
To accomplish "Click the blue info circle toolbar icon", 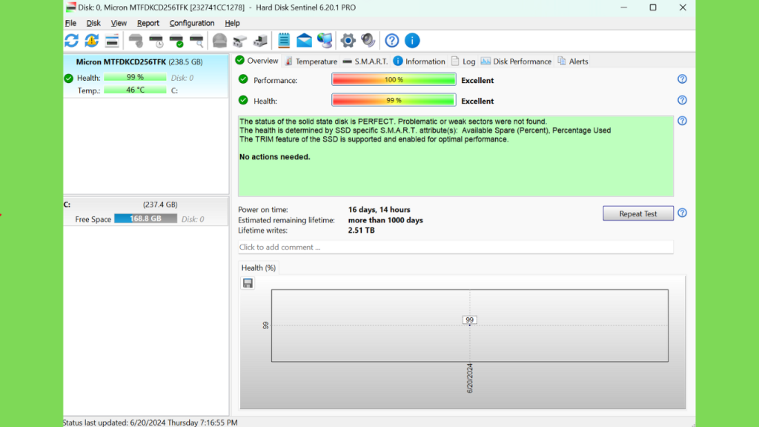I will click(x=412, y=41).
